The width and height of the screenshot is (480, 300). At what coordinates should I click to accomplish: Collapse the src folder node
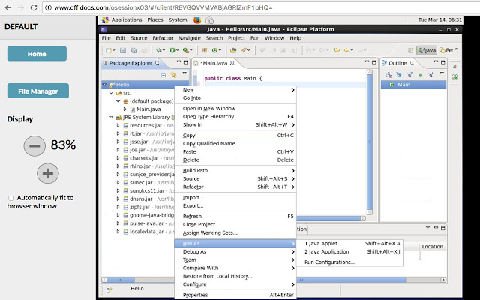point(112,93)
